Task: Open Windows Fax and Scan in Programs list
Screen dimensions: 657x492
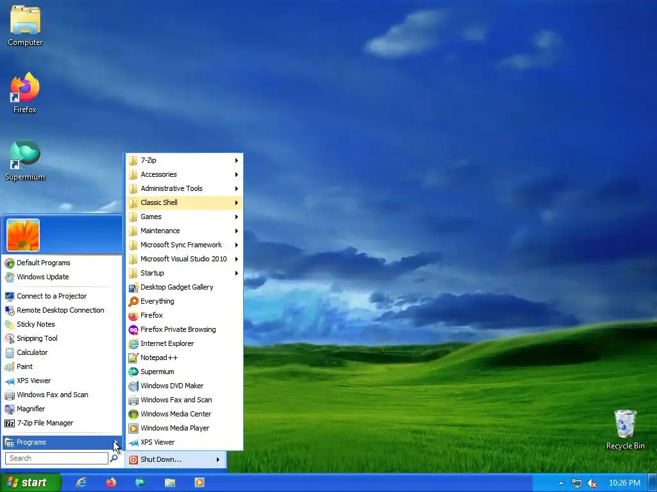Action: [184, 400]
